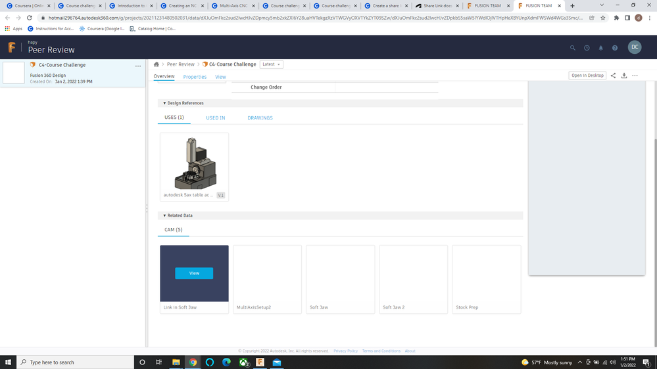Open Chrome side panel icon
Viewport: 657px width, 369px height.
click(x=627, y=18)
